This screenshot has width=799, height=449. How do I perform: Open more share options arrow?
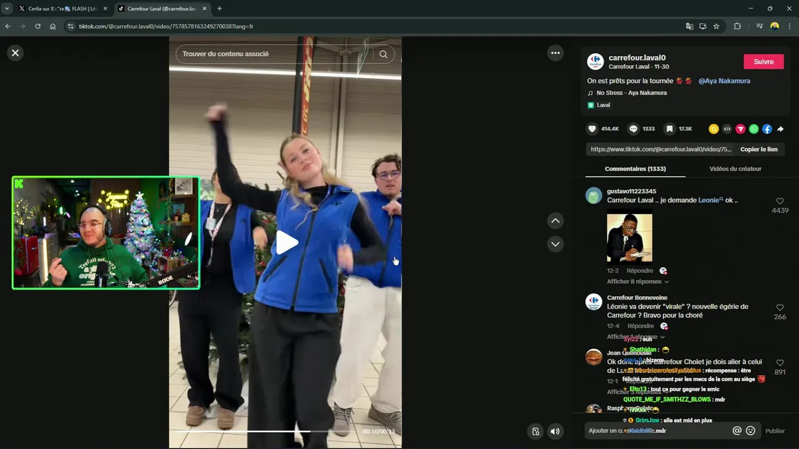coord(780,129)
